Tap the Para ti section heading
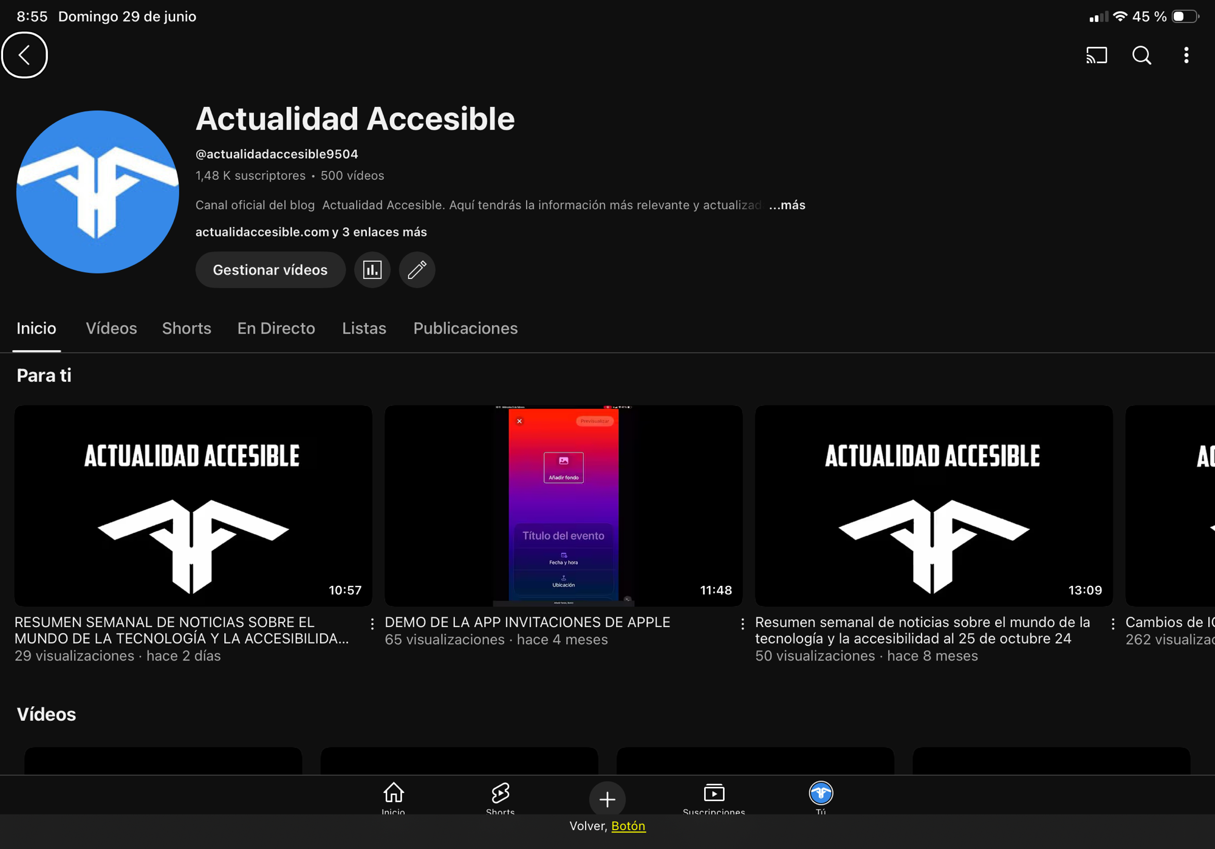Image resolution: width=1215 pixels, height=849 pixels. tap(44, 376)
